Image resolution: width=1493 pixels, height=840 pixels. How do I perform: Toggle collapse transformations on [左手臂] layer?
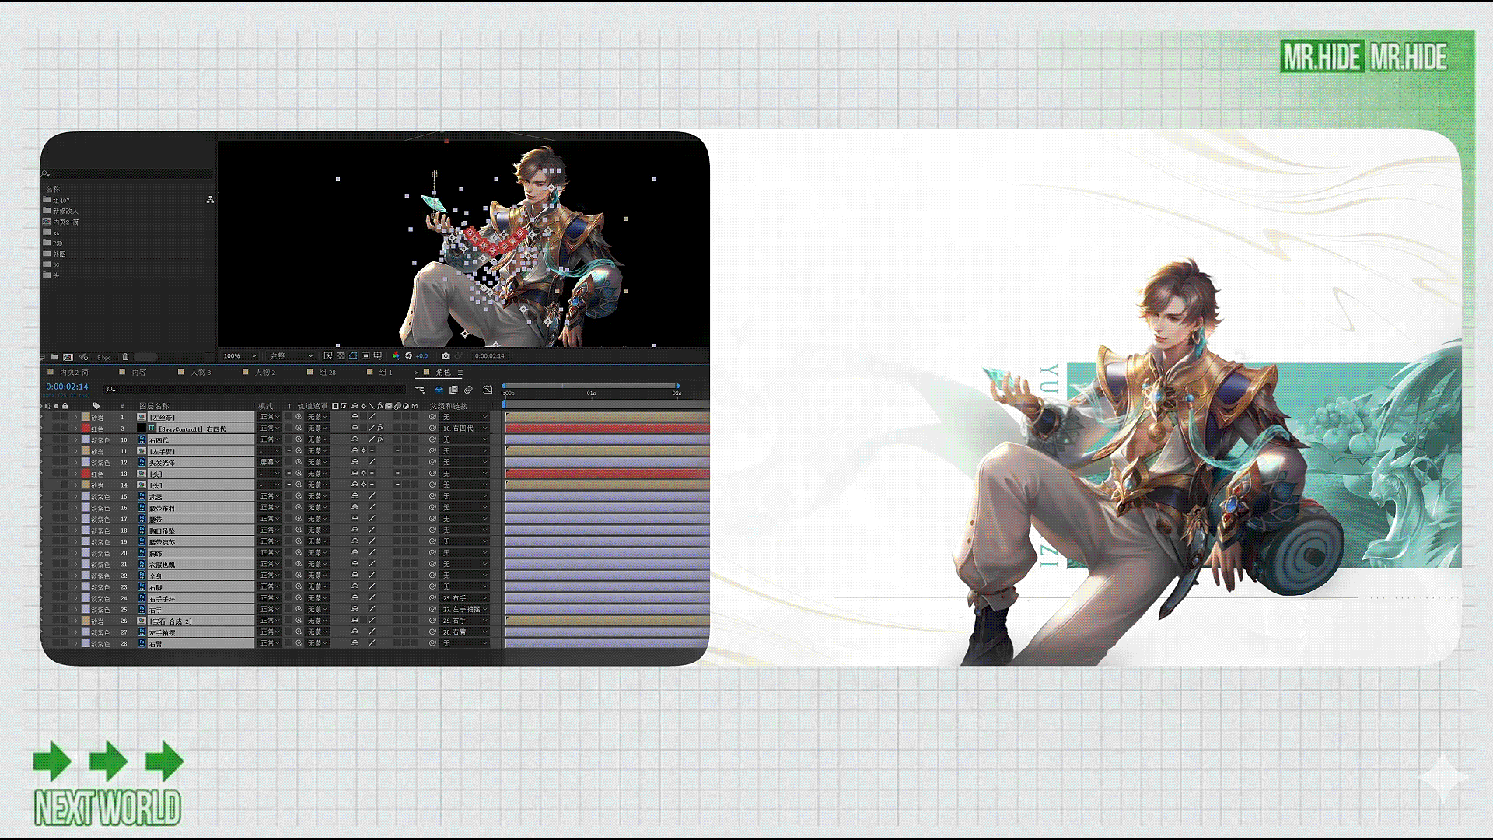point(363,451)
